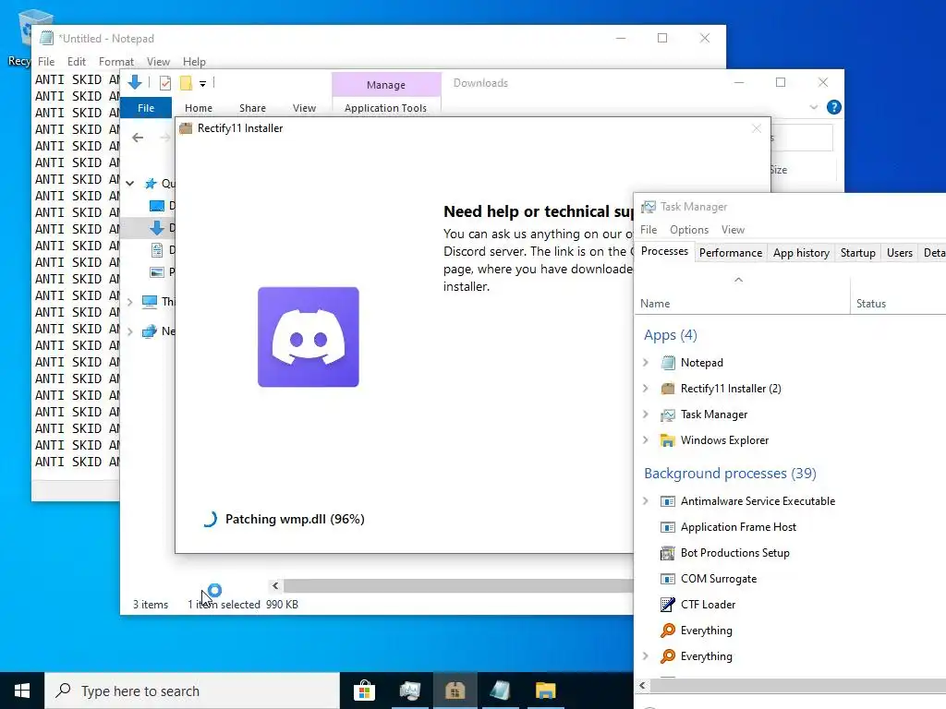Switch to the App history tab
The height and width of the screenshot is (709, 946).
click(801, 253)
